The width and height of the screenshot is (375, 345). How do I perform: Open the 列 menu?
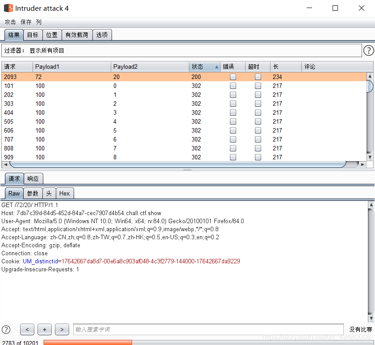coord(39,22)
